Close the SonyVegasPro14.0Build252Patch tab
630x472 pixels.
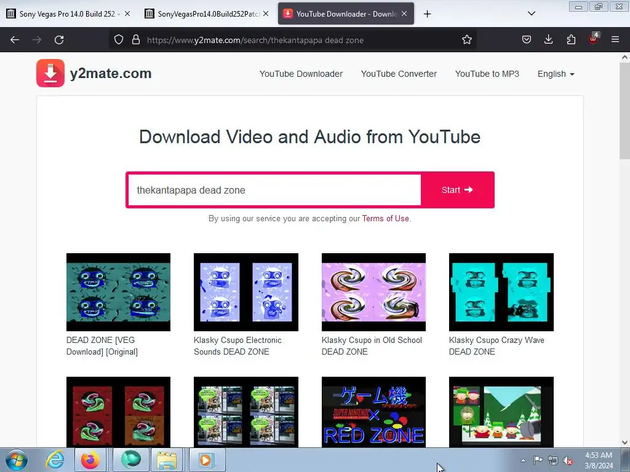click(266, 14)
